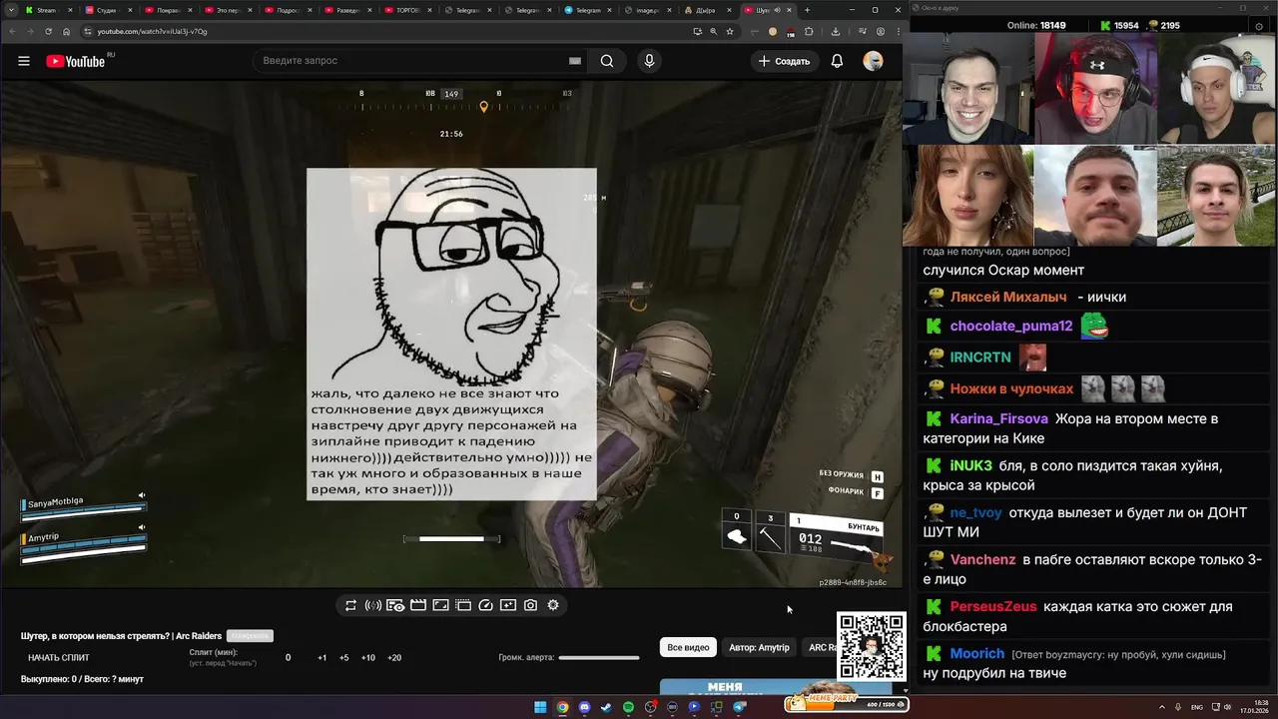Open the YouTube account avatar menu
This screenshot has width=1278, height=719.
tap(873, 61)
